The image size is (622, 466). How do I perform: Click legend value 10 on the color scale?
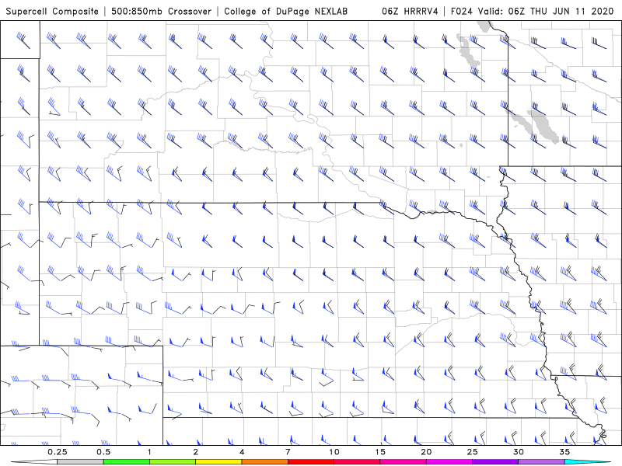pyautogui.click(x=334, y=452)
